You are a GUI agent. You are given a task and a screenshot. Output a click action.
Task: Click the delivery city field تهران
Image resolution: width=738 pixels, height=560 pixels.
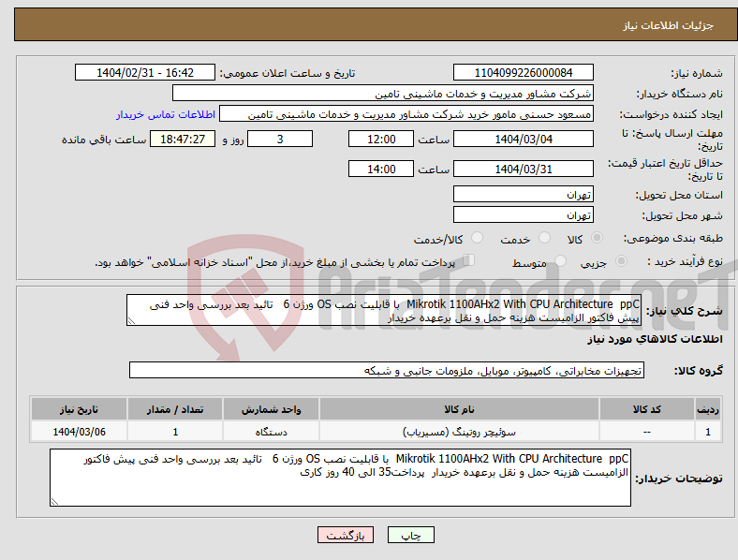click(x=523, y=214)
